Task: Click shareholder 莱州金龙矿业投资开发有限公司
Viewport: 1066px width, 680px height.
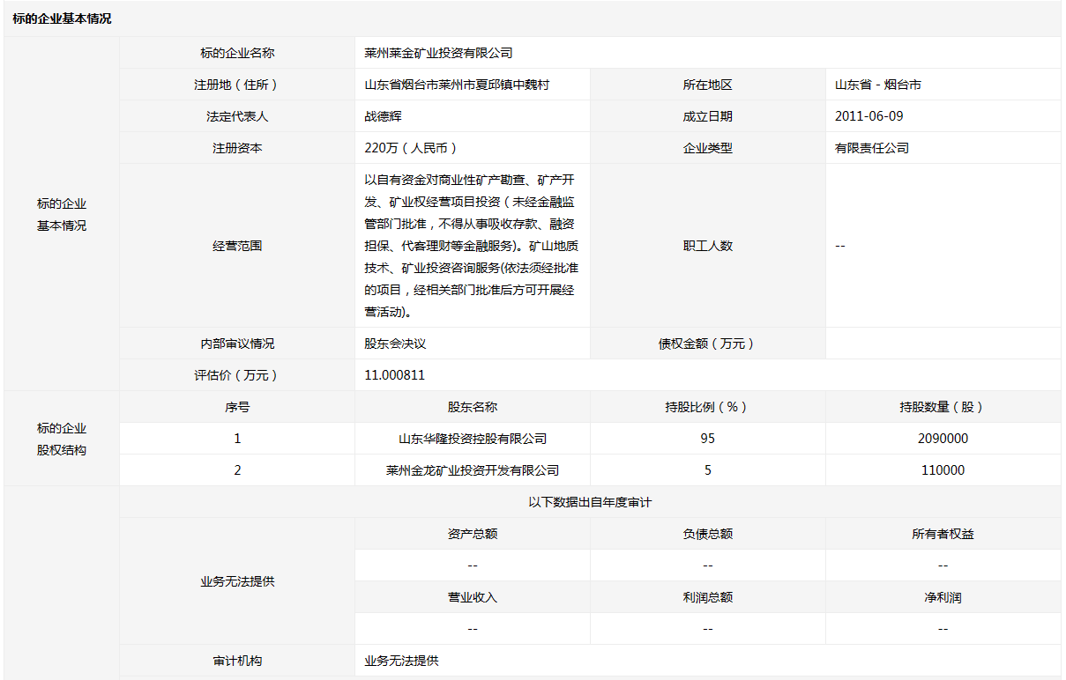Action: pyautogui.click(x=473, y=470)
